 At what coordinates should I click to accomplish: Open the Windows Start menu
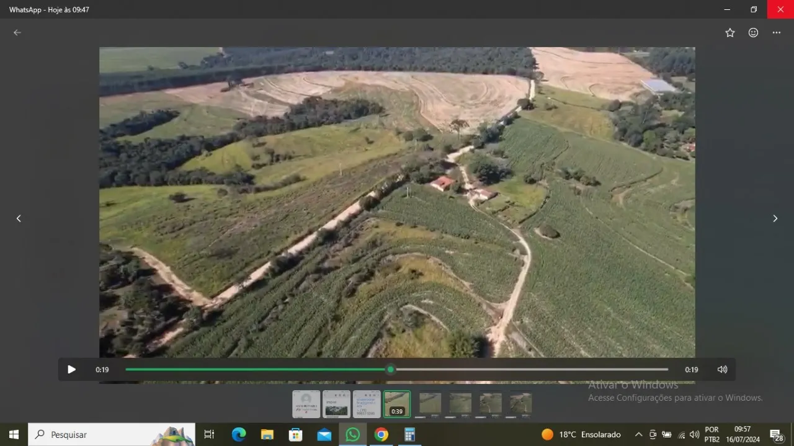(14, 434)
